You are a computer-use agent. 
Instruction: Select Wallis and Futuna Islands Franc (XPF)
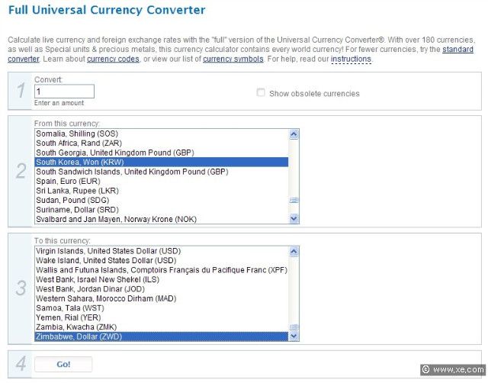[161, 270]
